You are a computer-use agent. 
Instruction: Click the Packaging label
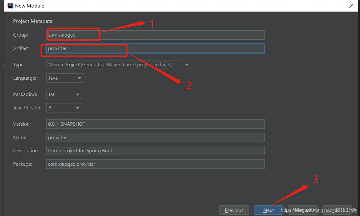tap(25, 94)
